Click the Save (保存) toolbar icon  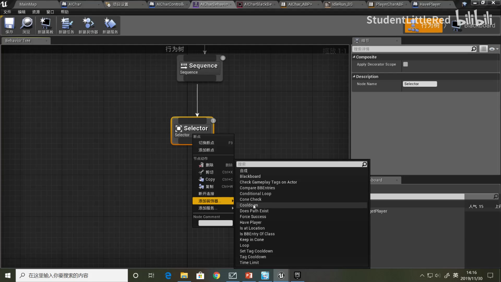pos(9,26)
